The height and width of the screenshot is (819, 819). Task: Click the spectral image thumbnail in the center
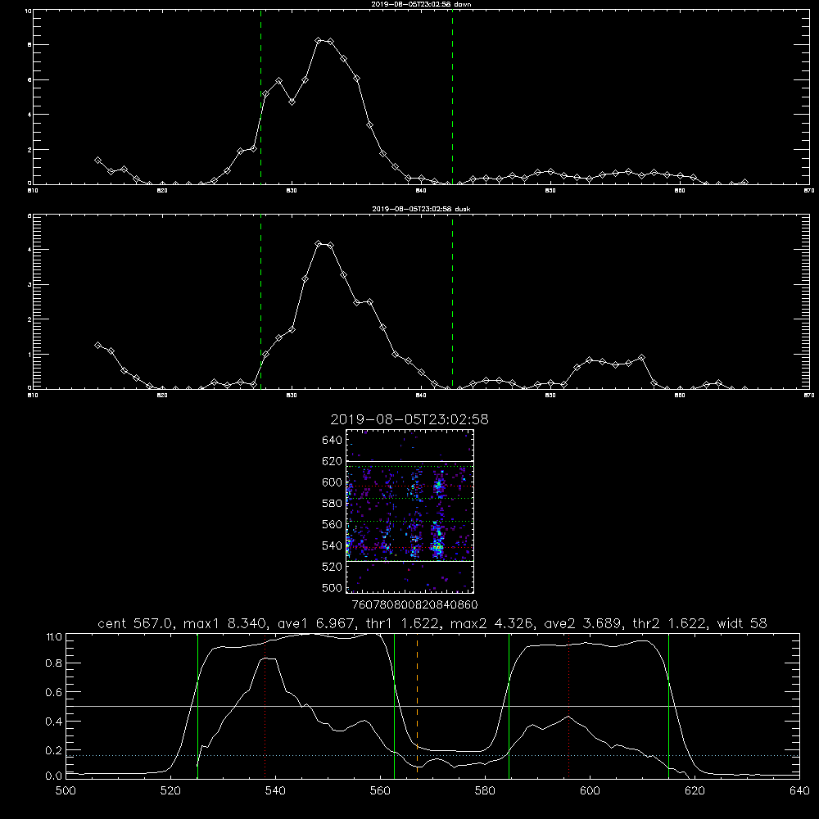point(410,511)
